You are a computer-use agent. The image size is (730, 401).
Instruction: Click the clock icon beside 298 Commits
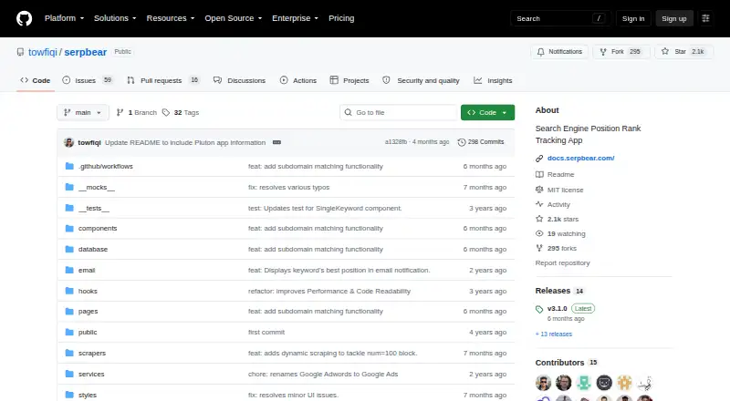pos(462,142)
